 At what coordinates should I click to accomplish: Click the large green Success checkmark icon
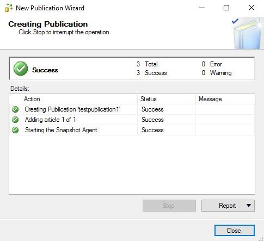pyautogui.click(x=21, y=69)
